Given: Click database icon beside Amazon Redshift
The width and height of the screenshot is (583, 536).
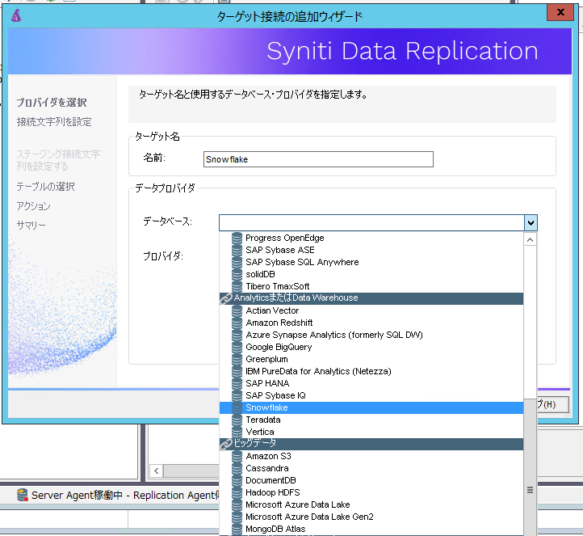Looking at the screenshot, I should 237,323.
